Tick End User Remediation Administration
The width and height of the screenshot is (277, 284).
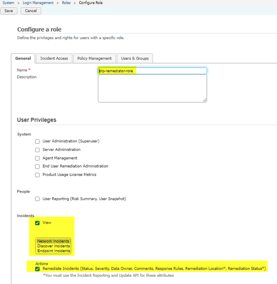pos(37,166)
